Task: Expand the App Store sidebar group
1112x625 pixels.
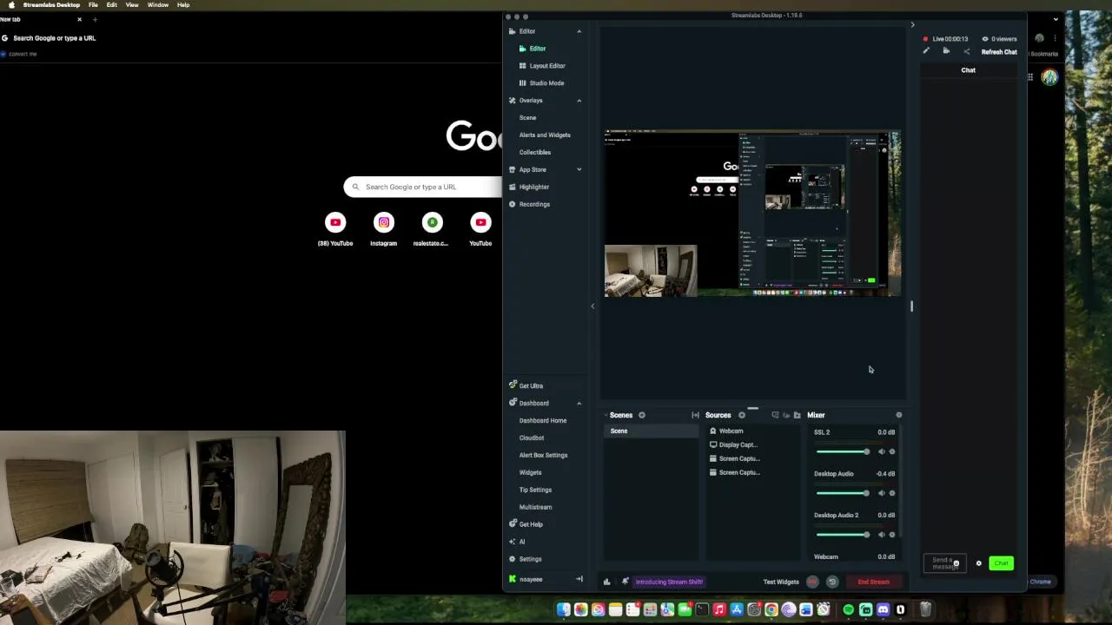Action: tap(579, 169)
